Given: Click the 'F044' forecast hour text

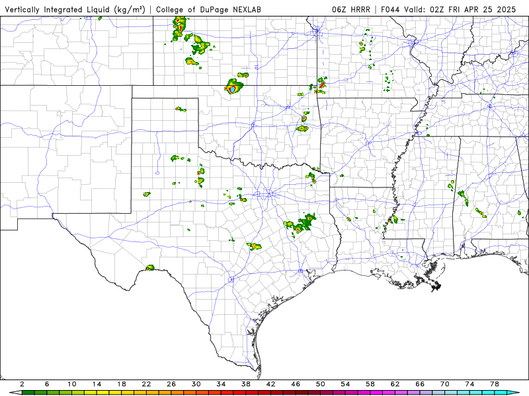Looking at the screenshot, I should click(x=390, y=9).
